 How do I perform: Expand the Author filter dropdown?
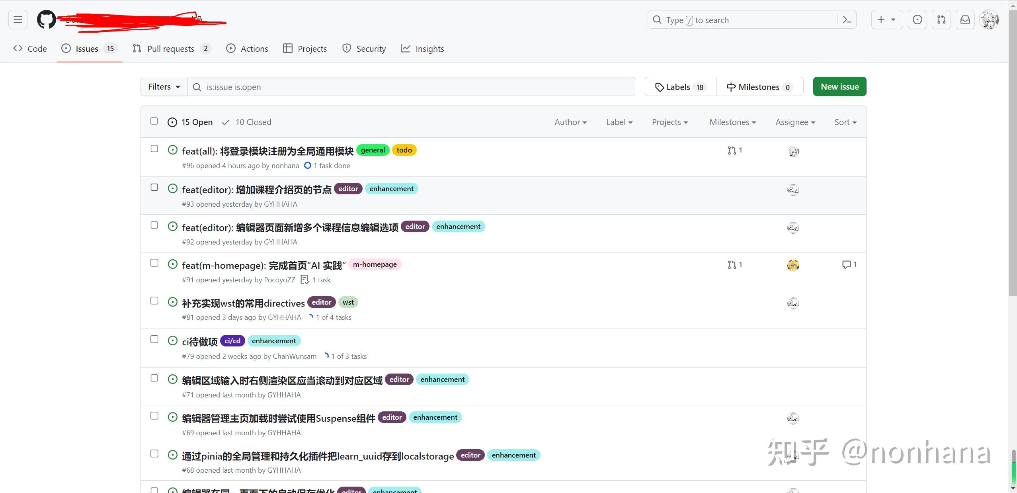tap(570, 122)
